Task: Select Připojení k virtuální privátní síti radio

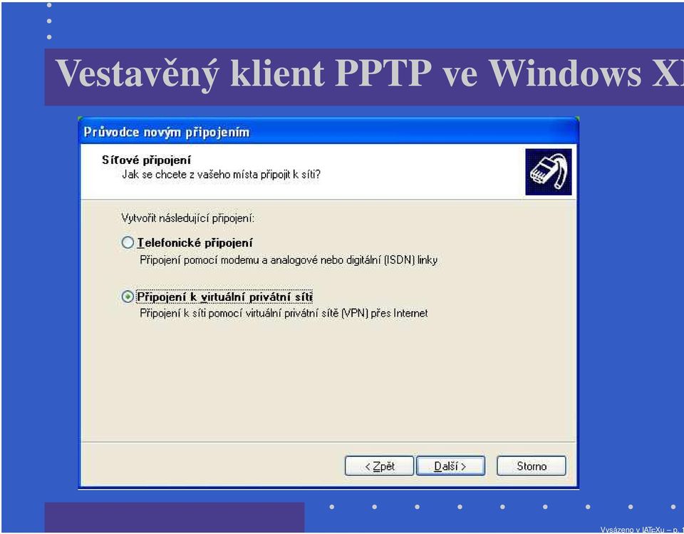Action: point(128,297)
